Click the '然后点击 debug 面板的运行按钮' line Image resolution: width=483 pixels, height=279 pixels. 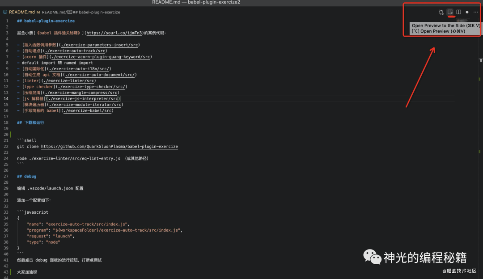[x=59, y=260]
